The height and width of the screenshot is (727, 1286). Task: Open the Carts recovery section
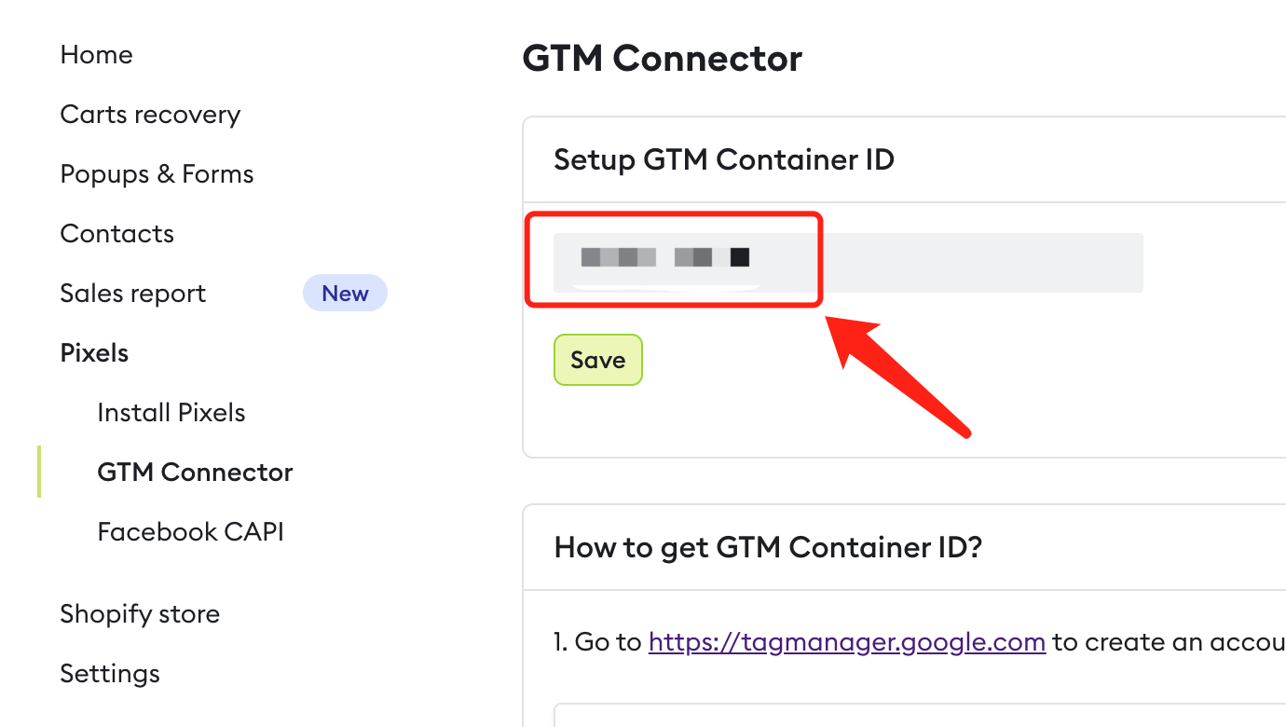(x=150, y=114)
